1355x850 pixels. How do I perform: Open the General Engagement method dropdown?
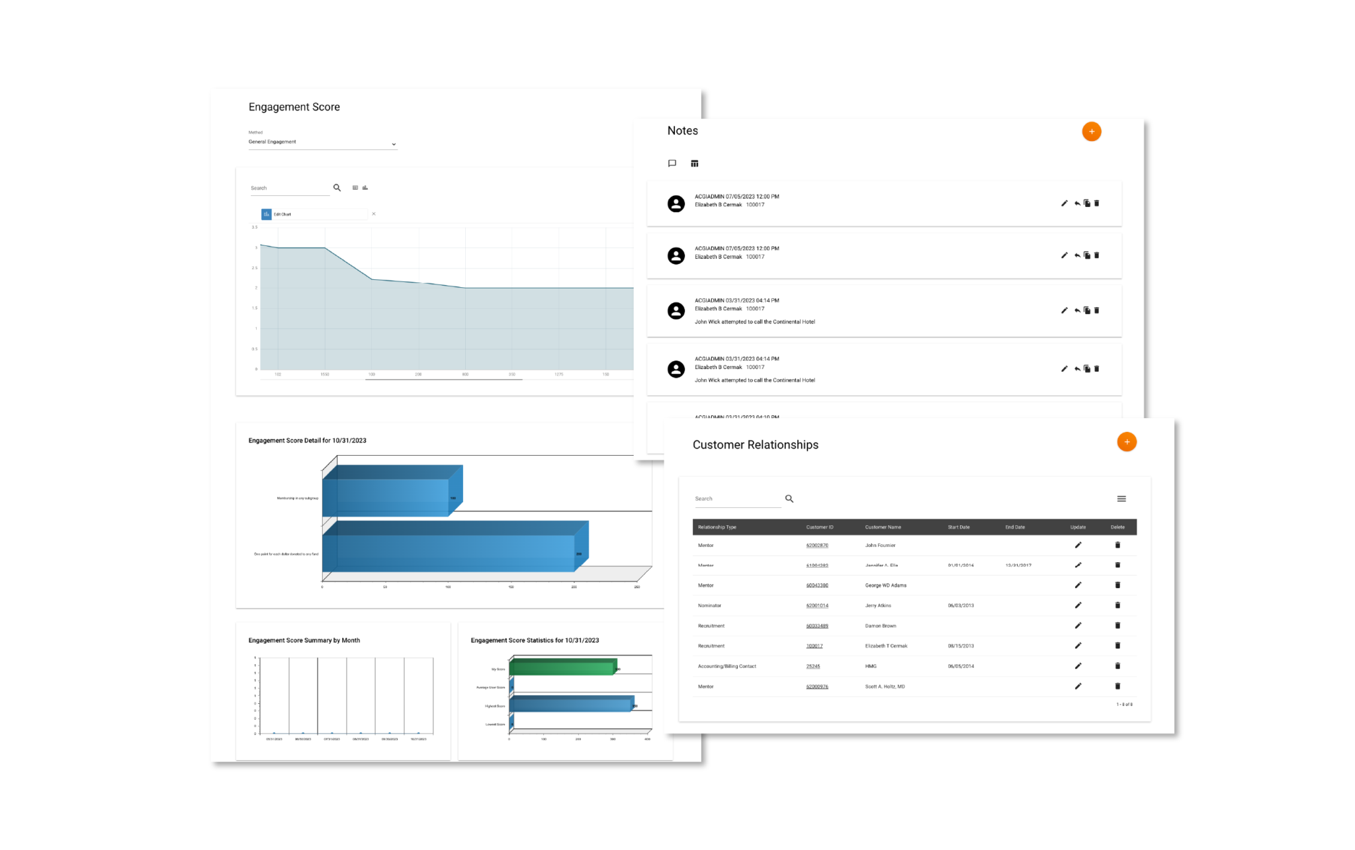[394, 144]
